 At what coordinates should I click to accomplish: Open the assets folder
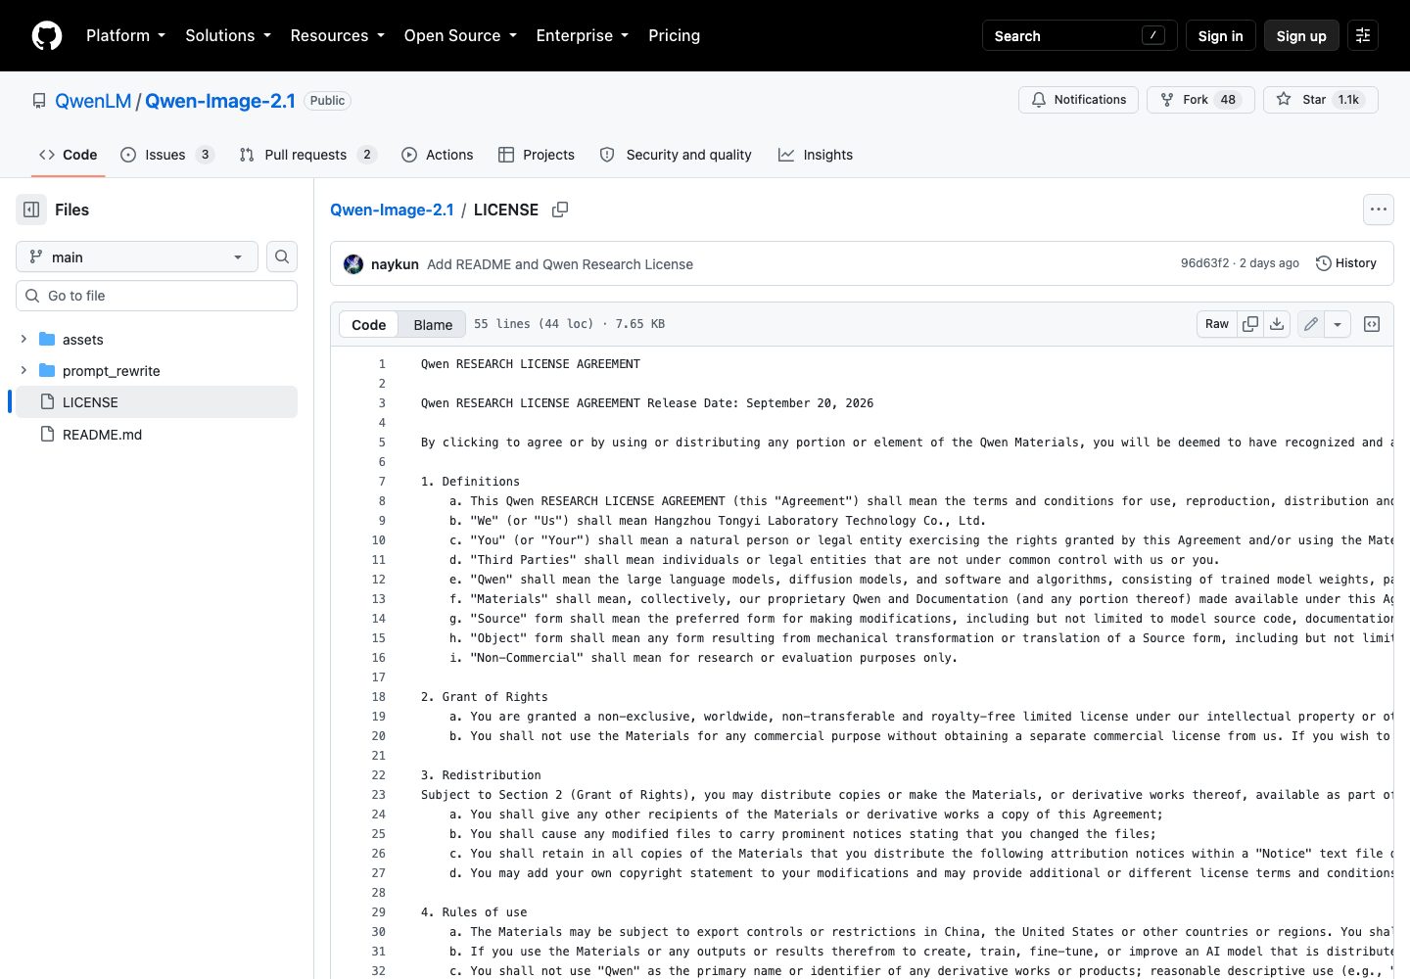82,340
